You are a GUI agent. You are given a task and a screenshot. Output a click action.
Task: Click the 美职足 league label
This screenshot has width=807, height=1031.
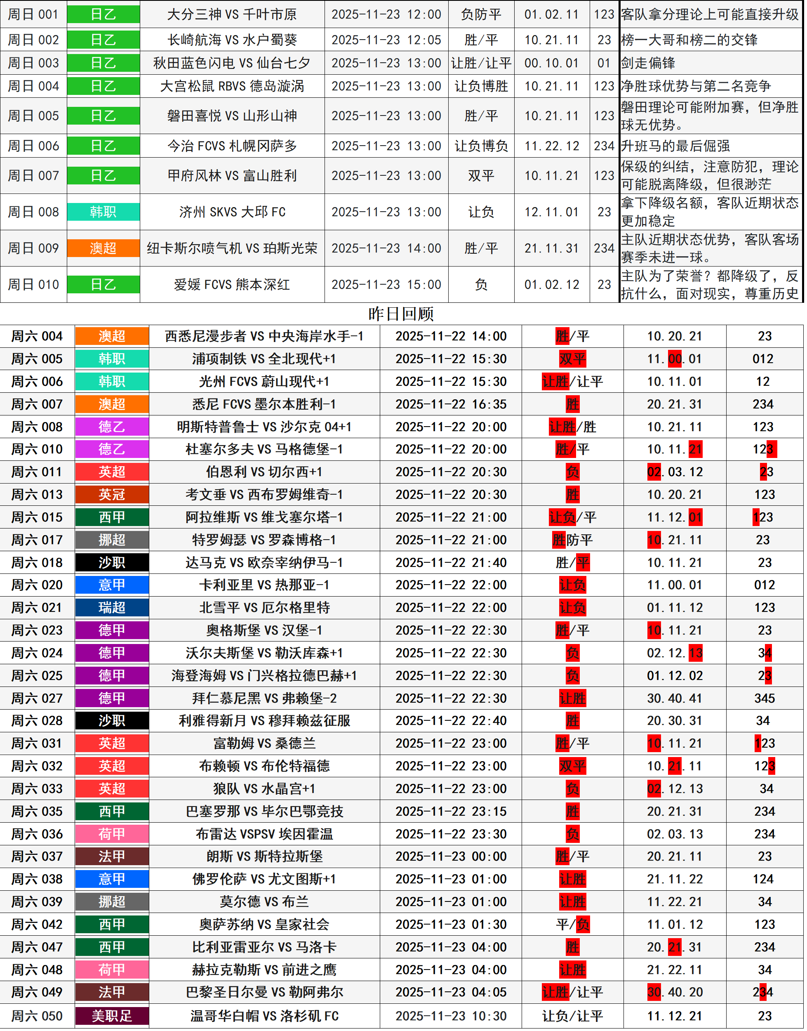click(112, 1016)
